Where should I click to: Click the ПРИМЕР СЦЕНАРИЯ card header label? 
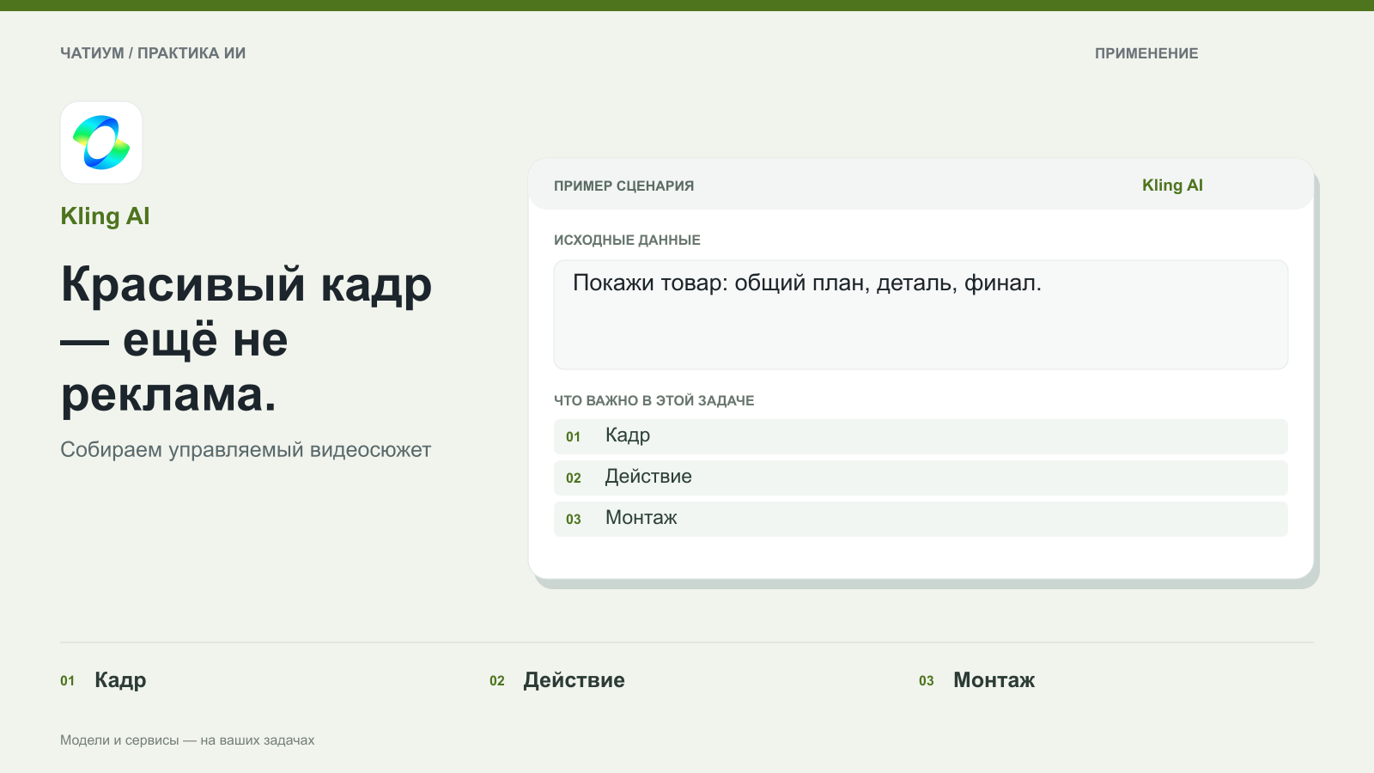(623, 186)
